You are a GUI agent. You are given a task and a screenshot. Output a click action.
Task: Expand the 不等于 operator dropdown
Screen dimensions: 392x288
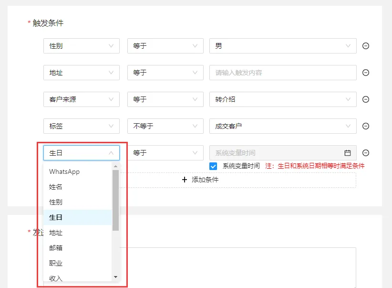[x=165, y=126]
